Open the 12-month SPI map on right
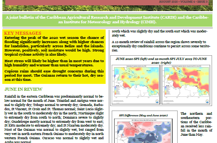This screenshot has width=217, height=143. [186, 84]
